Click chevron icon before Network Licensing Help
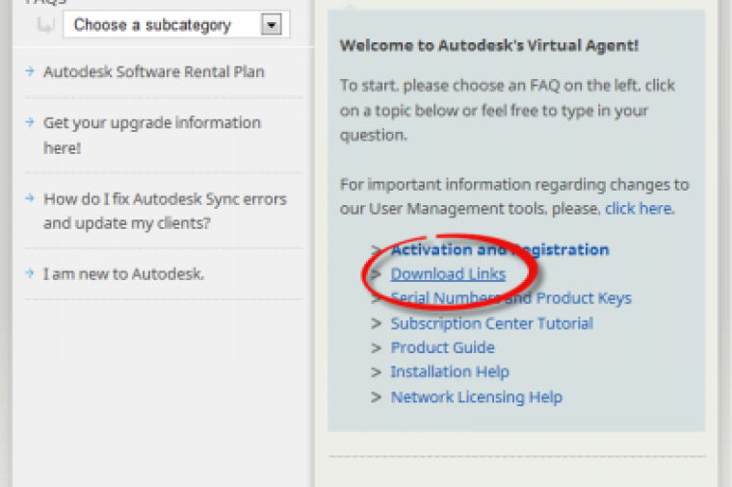This screenshot has width=732, height=487. tap(377, 397)
